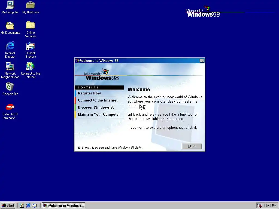Click the Windows logo in dialog title bar
The image size is (279, 209).
(x=77, y=61)
